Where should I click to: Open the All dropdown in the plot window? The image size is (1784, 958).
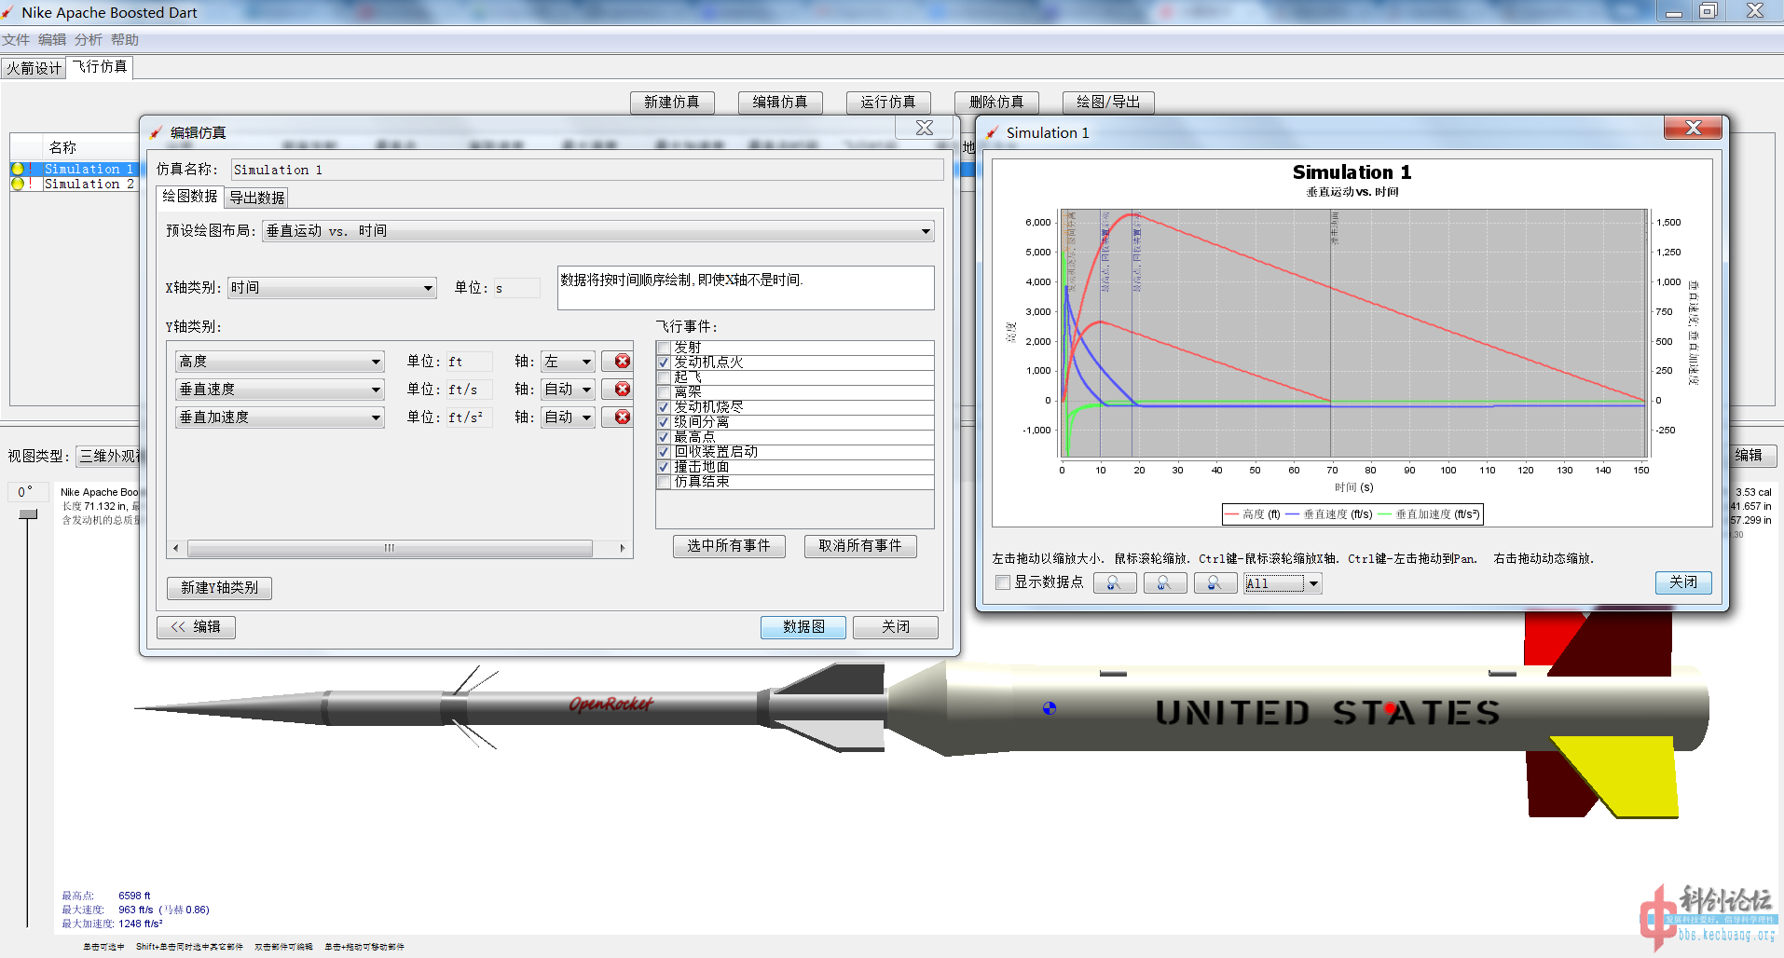tap(1283, 583)
